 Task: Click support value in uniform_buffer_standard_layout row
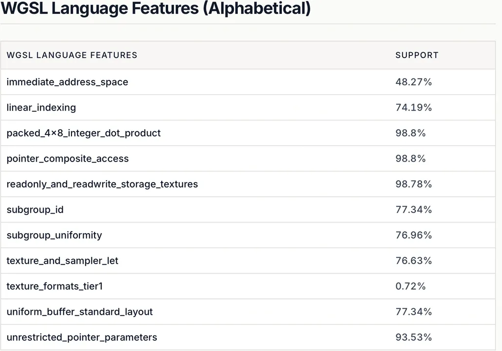click(414, 312)
